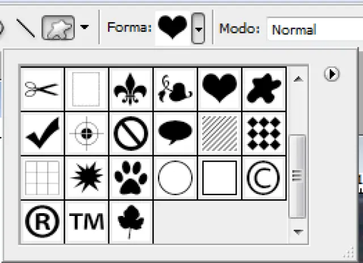The height and width of the screenshot is (263, 363).
Task: Open the shape picker flyout menu
Action: (333, 74)
